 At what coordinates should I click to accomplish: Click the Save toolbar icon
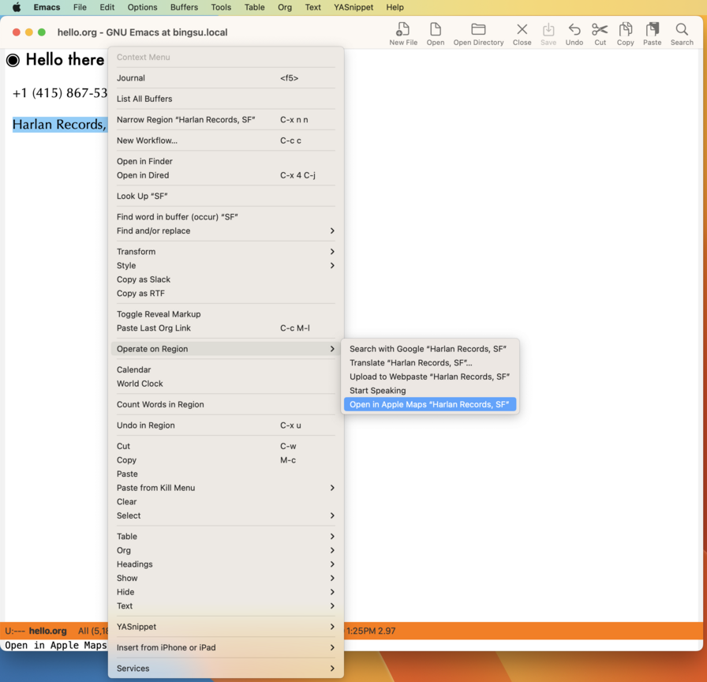[x=548, y=30]
